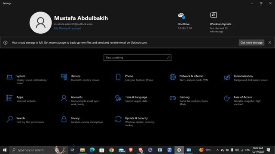Click the Get more storage button
The height and width of the screenshot is (154, 275).
coord(251,43)
